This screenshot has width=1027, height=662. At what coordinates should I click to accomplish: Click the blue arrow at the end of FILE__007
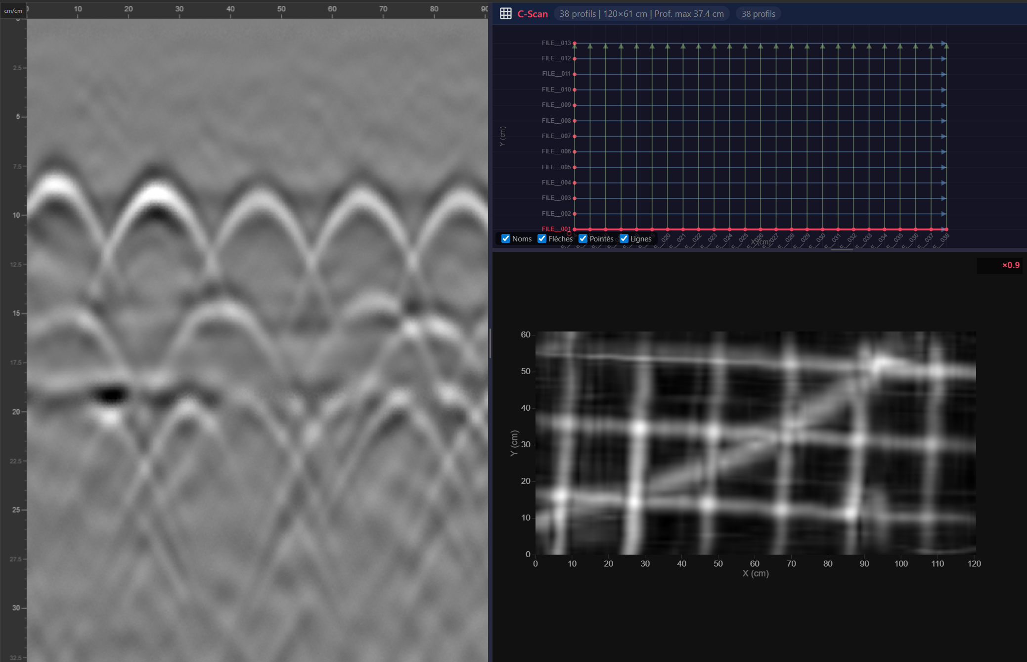pyautogui.click(x=943, y=136)
